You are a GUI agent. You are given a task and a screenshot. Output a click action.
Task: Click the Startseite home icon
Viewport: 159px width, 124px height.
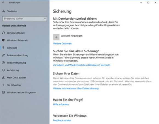[x=4, y=11]
